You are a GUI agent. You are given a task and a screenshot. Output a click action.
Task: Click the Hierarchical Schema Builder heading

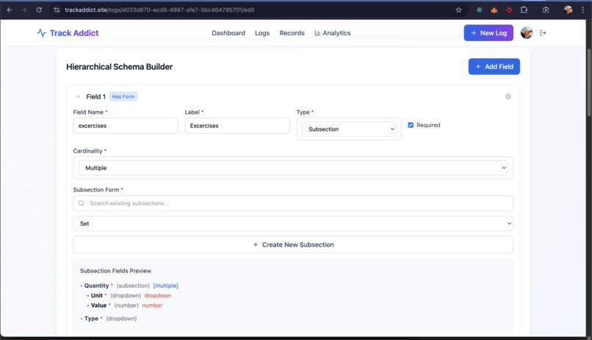119,67
